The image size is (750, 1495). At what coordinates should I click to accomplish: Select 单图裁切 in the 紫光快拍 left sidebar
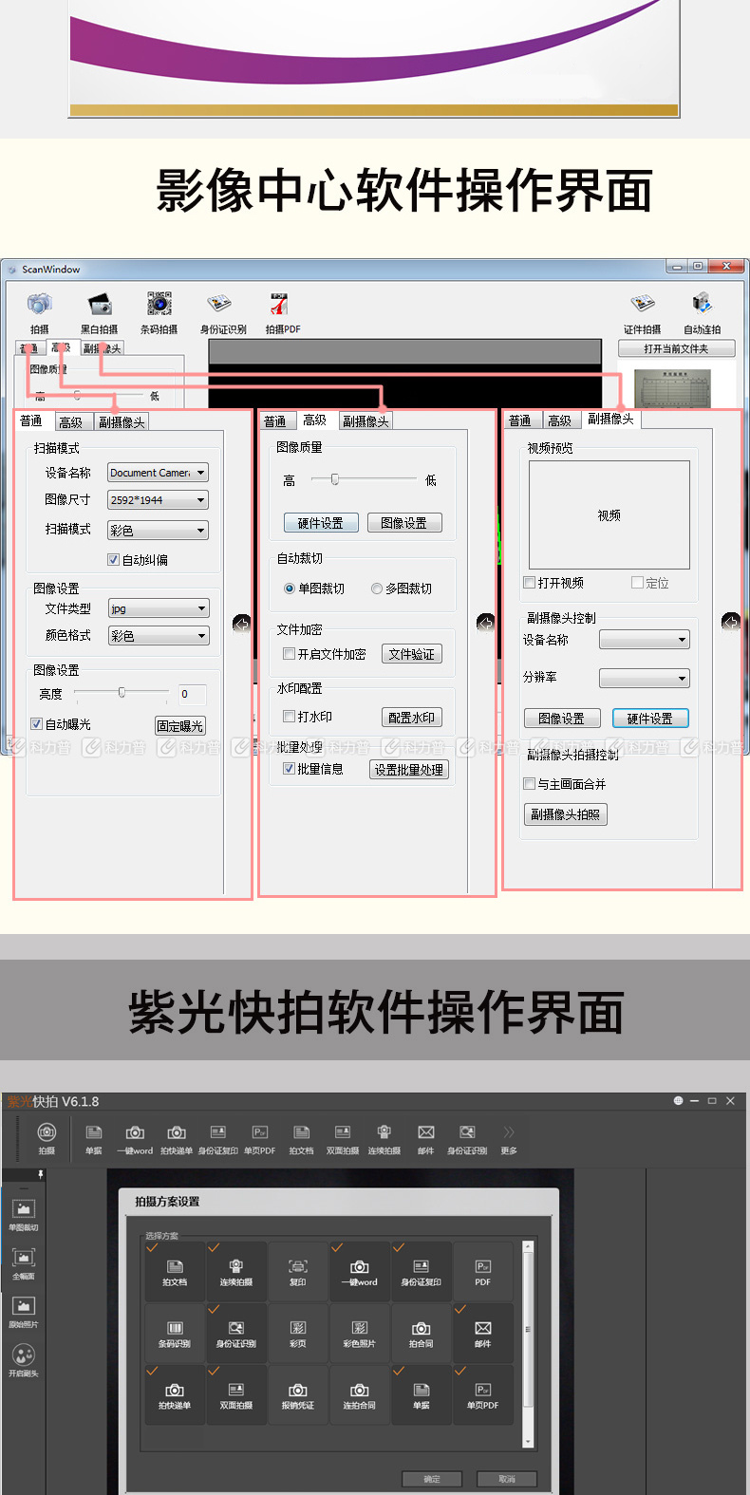24,1215
